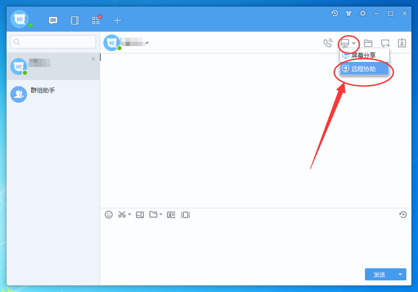Open the messages tab icon
Viewport: 418px width, 292px height.
point(53,20)
